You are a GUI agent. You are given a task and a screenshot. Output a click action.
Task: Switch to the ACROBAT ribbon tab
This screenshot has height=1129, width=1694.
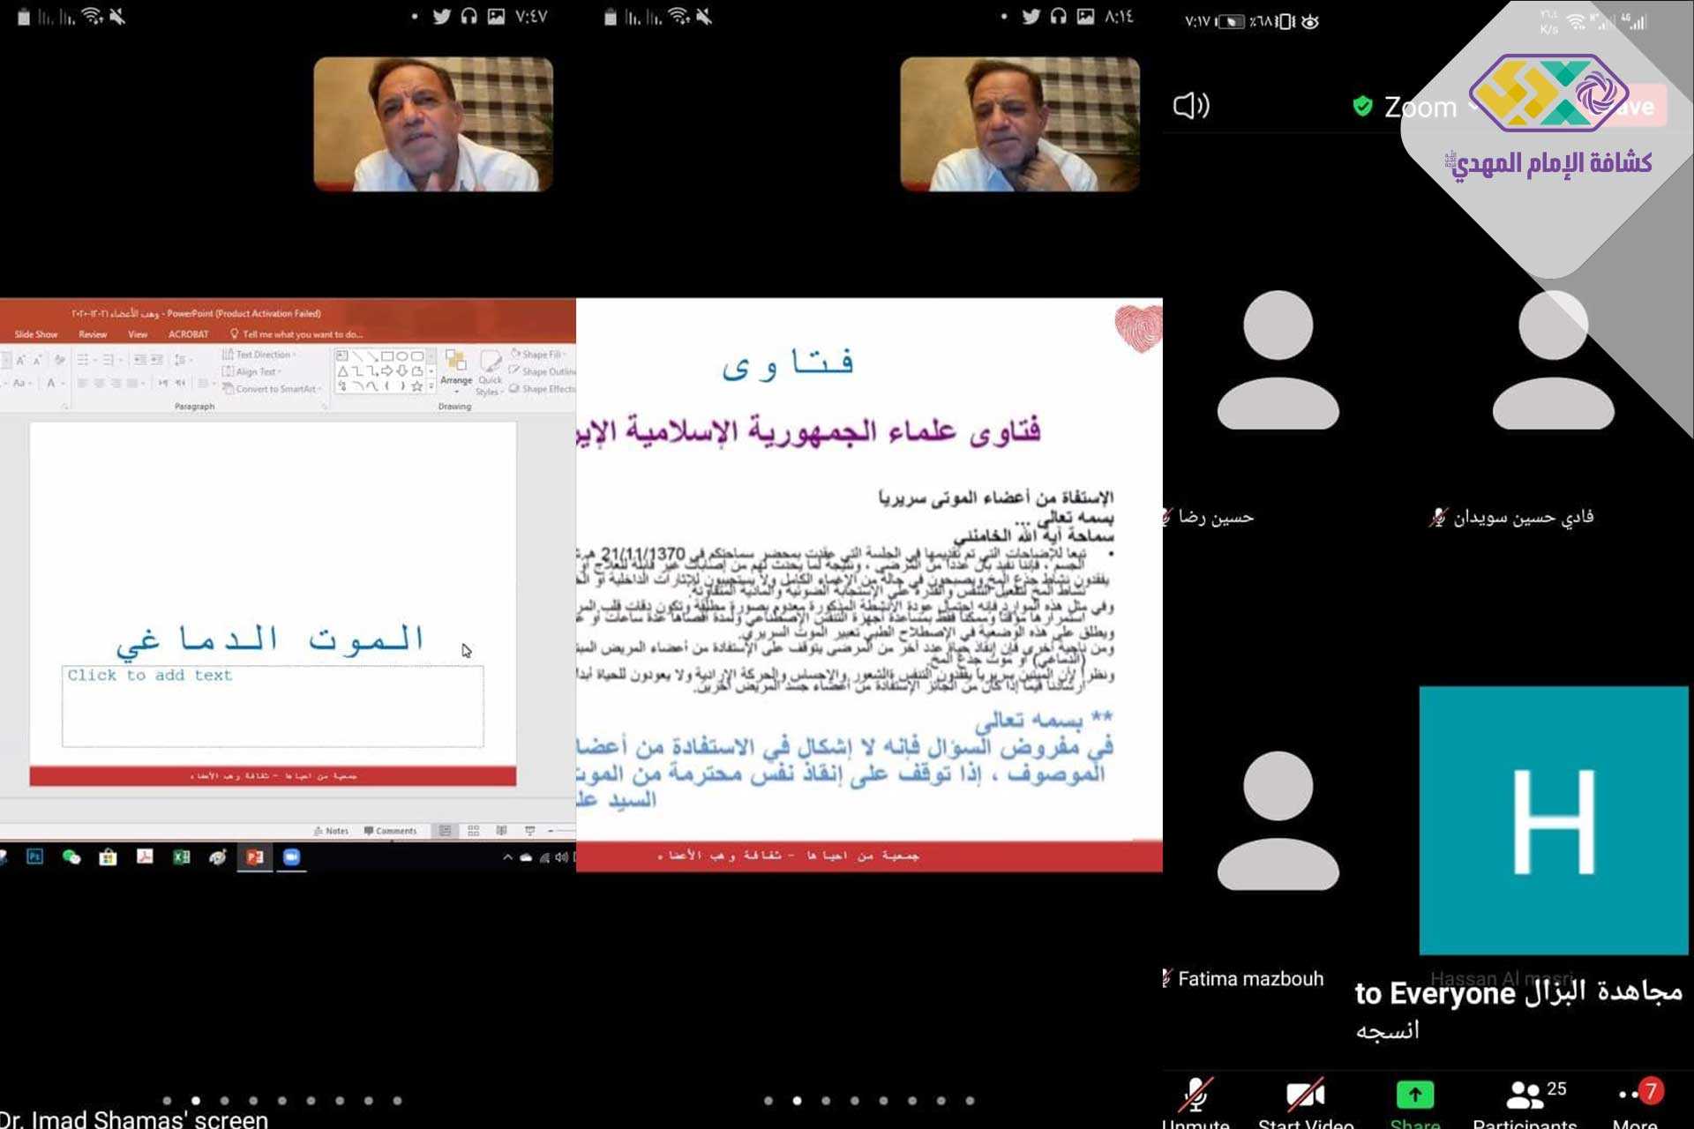(x=188, y=334)
